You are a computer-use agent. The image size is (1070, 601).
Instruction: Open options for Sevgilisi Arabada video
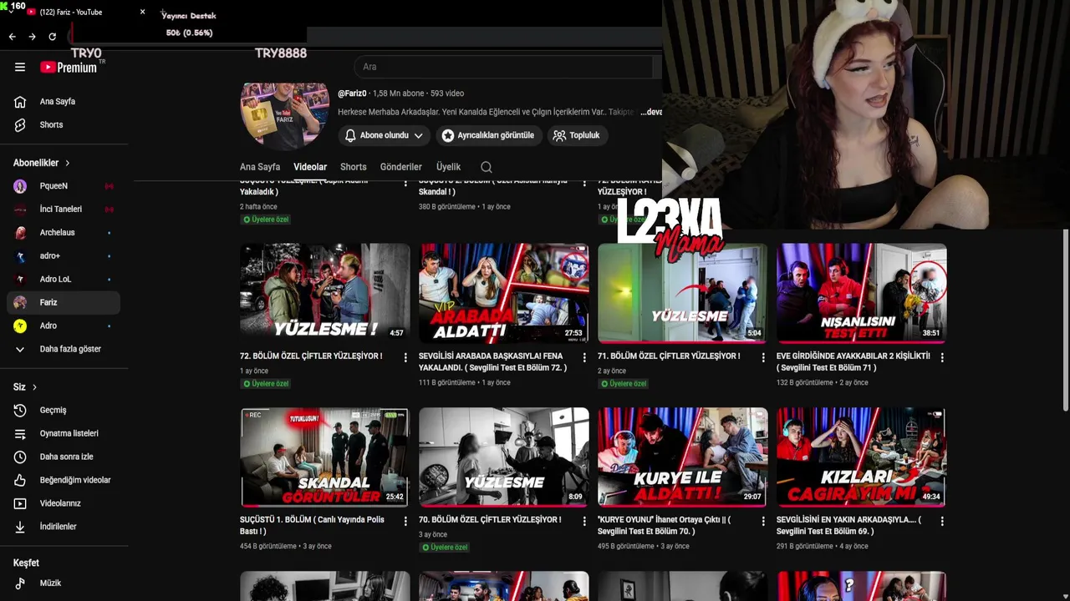tap(584, 357)
